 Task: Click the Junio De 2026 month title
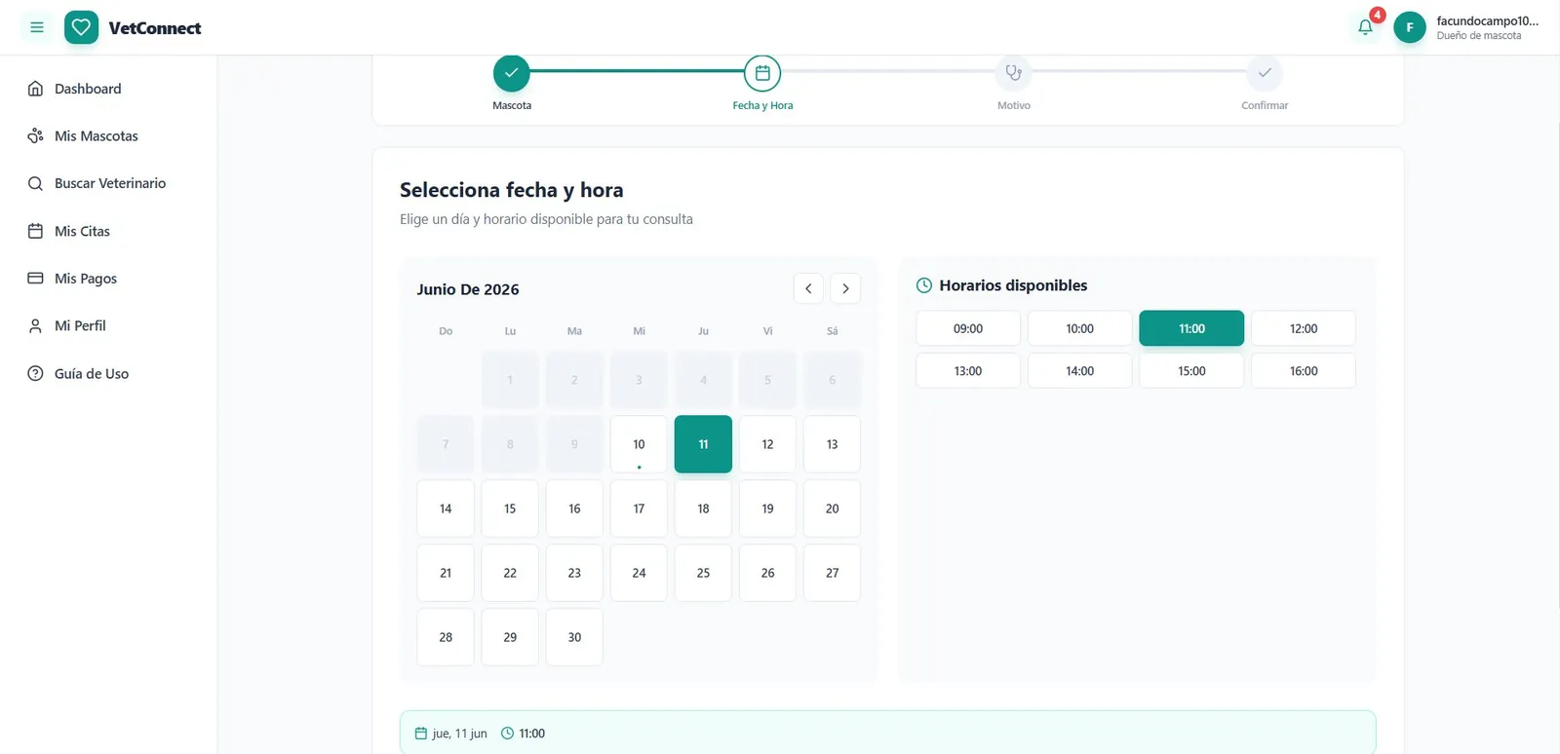coord(468,289)
